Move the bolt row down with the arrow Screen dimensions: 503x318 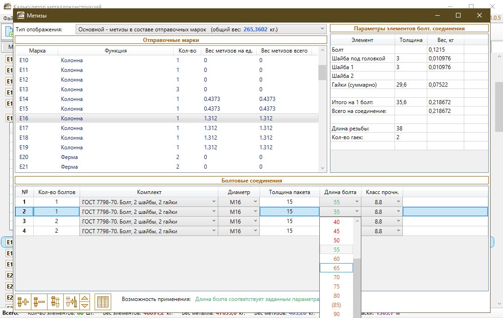(x=85, y=306)
